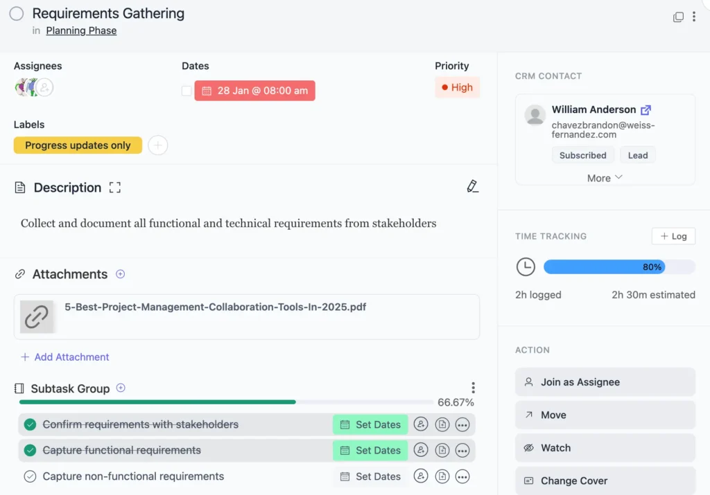The height and width of the screenshot is (495, 710).
Task: Open the Planning Phase link
Action: 80,30
